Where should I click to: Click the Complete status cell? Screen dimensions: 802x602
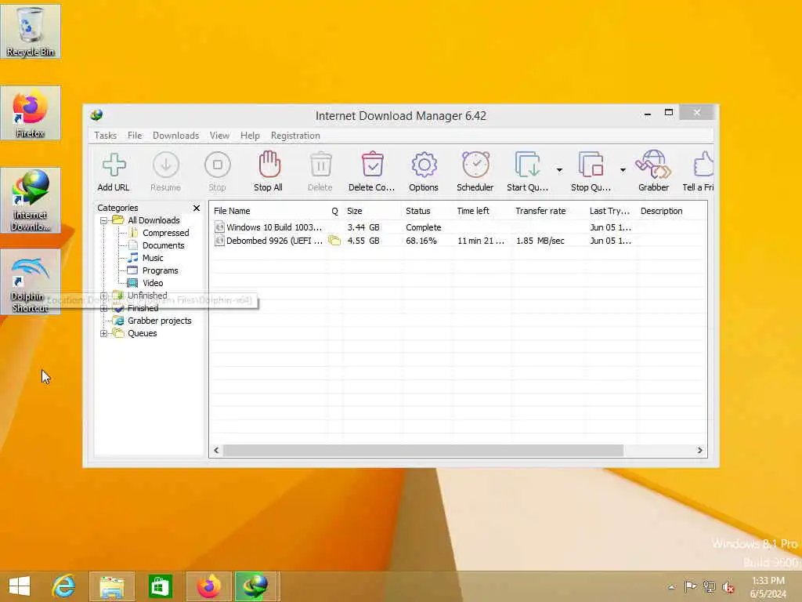(x=423, y=227)
